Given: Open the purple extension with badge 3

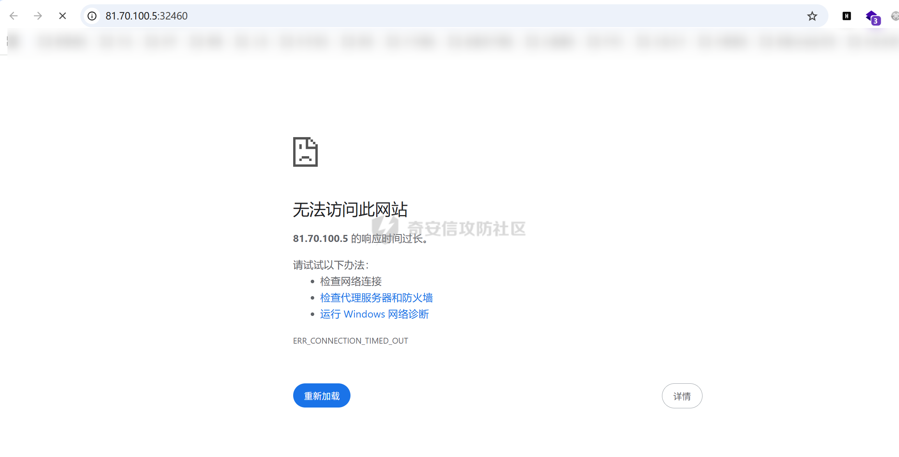Looking at the screenshot, I should coord(872,18).
